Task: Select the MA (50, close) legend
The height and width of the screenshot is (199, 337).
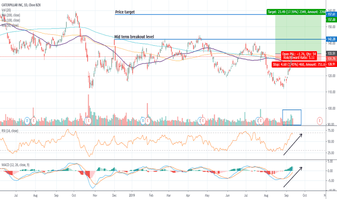Action: pos(10,25)
